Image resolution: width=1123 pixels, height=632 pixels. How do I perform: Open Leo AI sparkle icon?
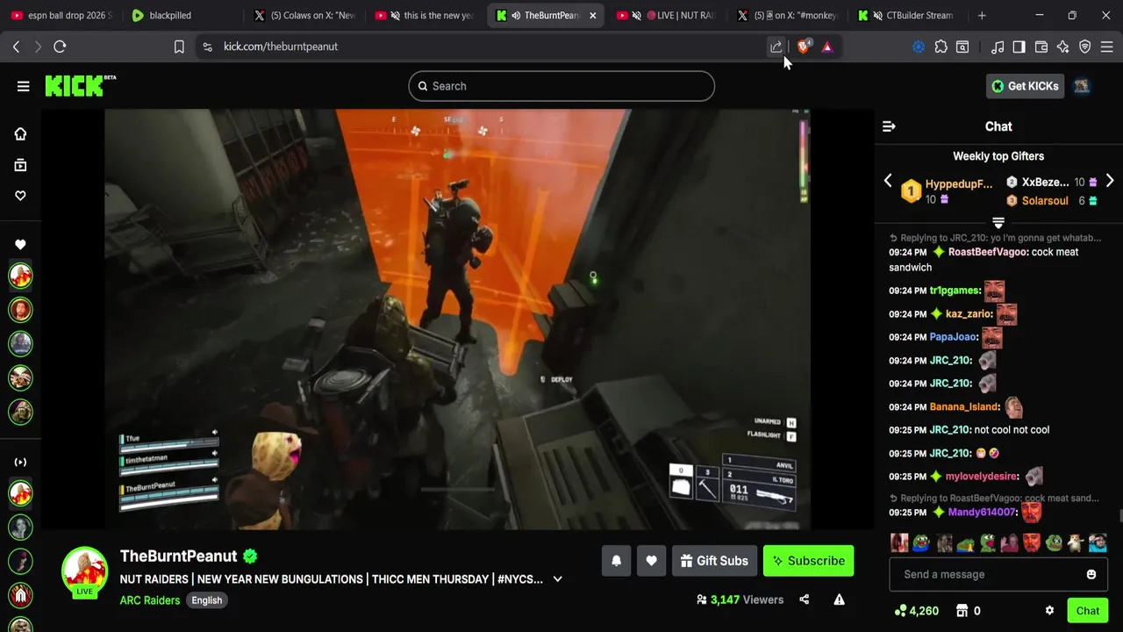coord(1063,47)
